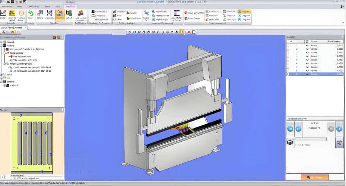Take a simulation Snapshot

(119, 11)
